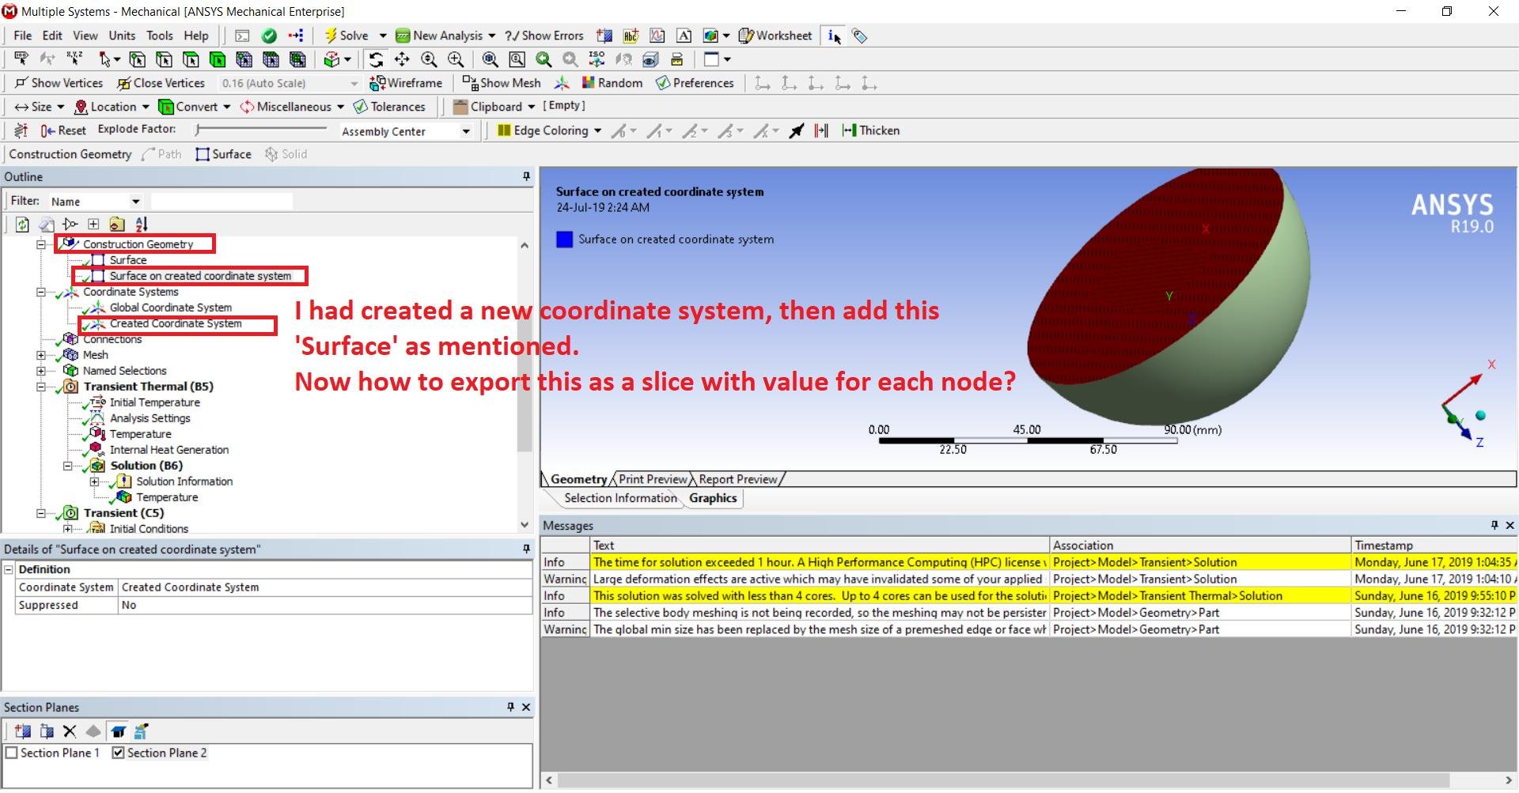This screenshot has height=793, width=1519.
Task: Click the Show Errors button
Action: point(544,36)
